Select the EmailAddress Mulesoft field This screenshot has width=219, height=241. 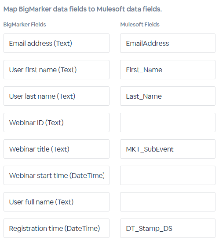(x=168, y=43)
